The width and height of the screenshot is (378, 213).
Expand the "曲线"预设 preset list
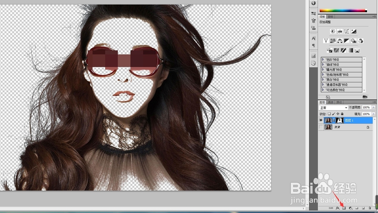point(323,64)
